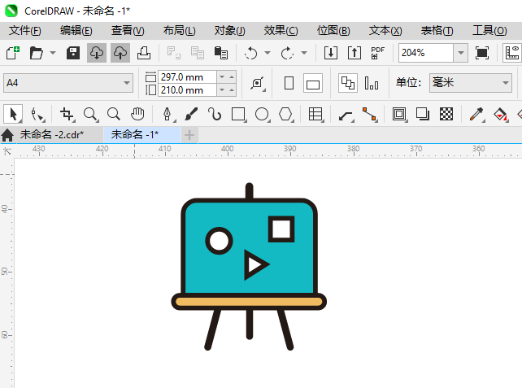Select the Ellipse tool

(x=262, y=114)
